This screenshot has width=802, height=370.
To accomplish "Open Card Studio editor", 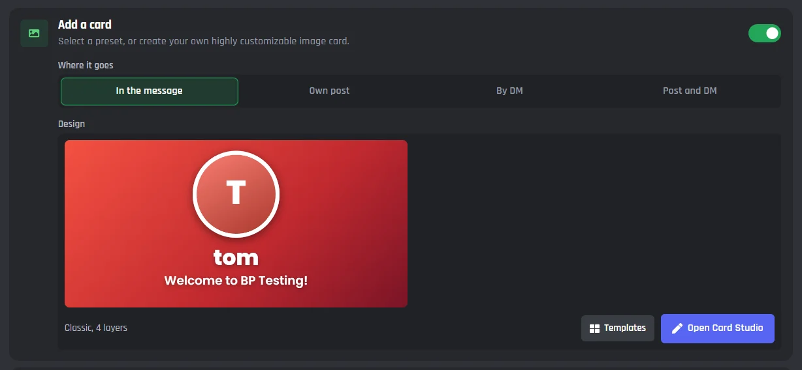I will [x=718, y=328].
